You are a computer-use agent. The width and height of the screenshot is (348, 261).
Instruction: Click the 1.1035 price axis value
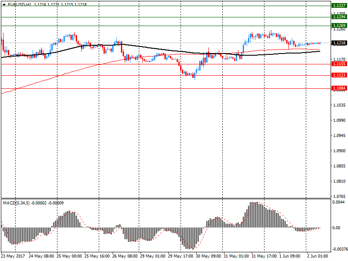tap(339, 105)
